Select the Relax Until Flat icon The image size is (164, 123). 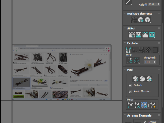point(141,20)
